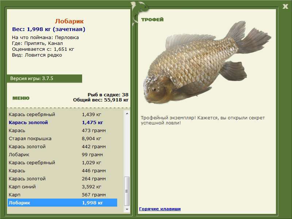This screenshot has height=219, width=292.
Task: Select highlighted Лобарик 1,998 кг row
Action: point(62,203)
